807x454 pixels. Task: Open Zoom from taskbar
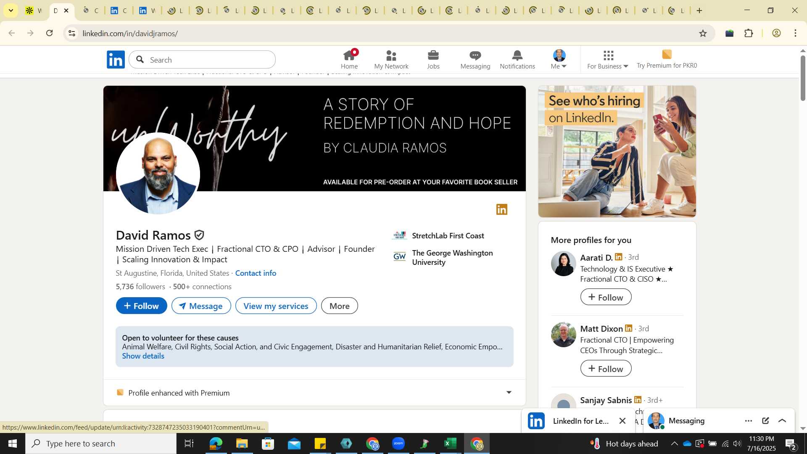point(398,443)
